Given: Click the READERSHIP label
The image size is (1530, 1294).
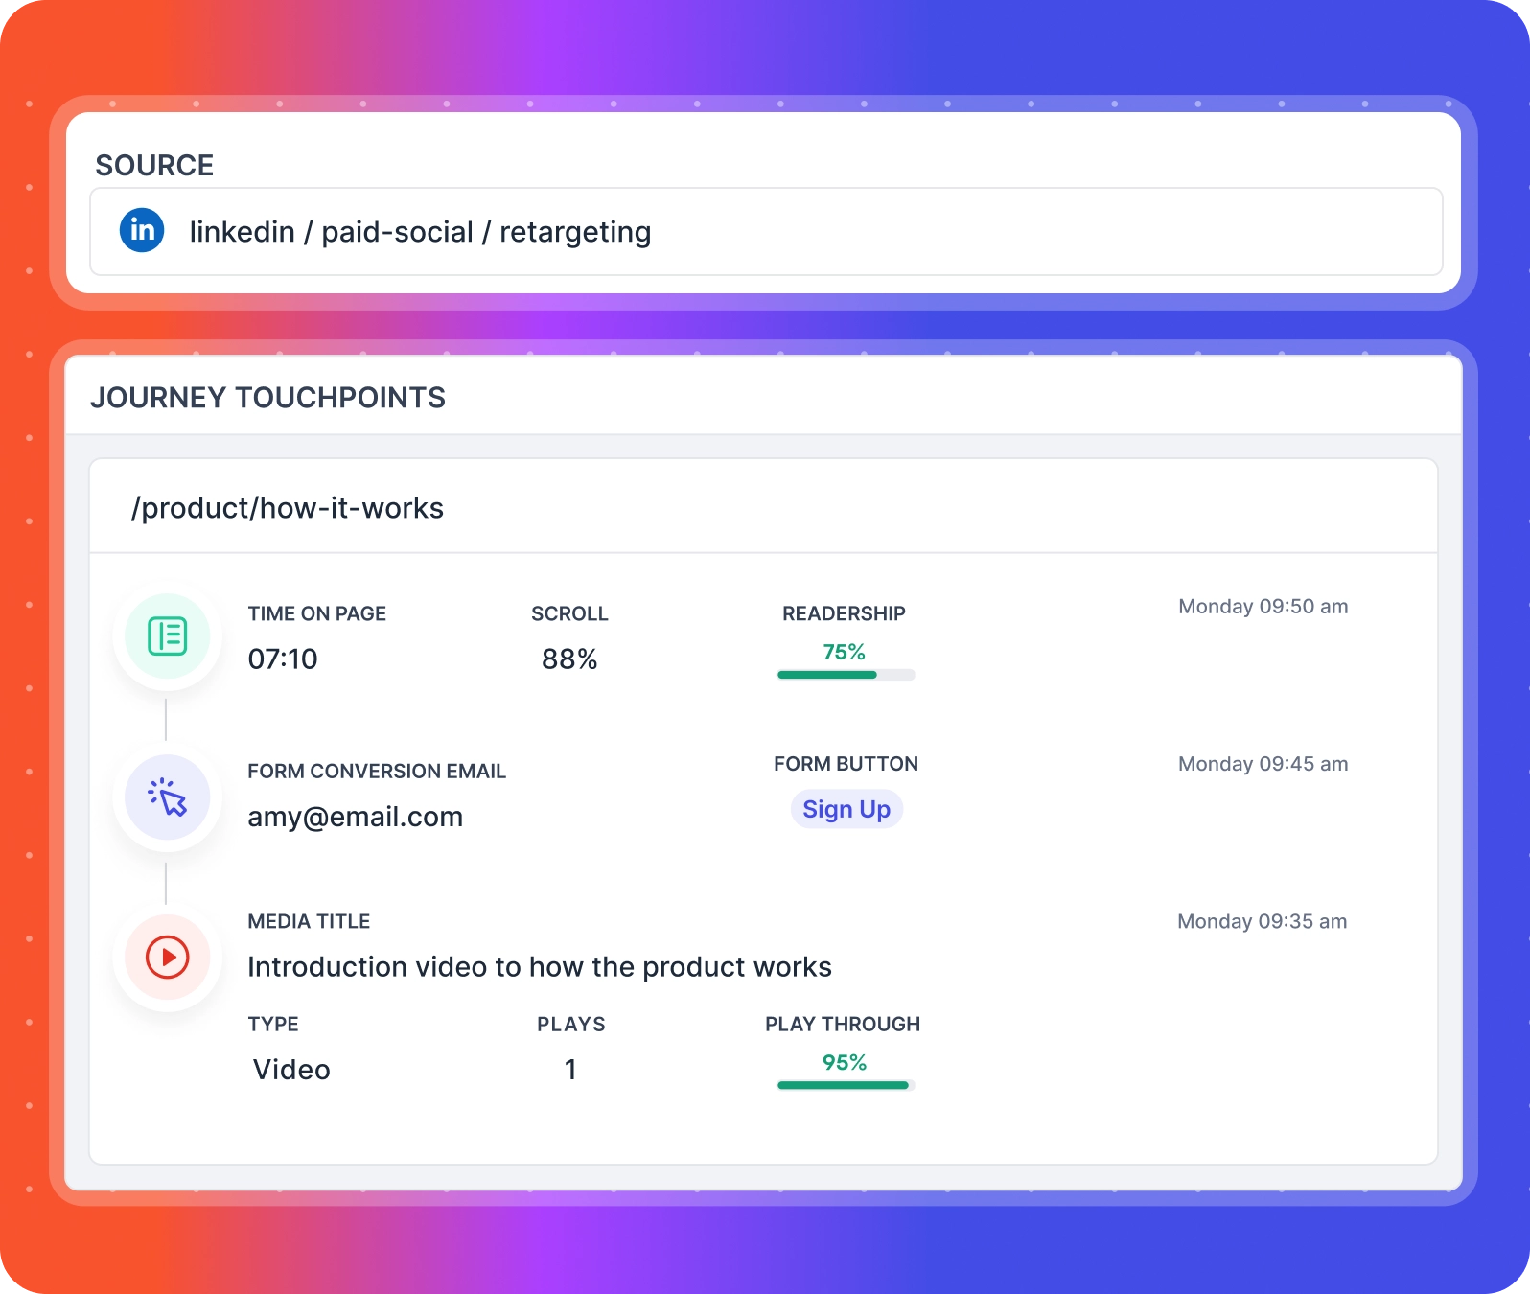Looking at the screenshot, I should pos(844,613).
